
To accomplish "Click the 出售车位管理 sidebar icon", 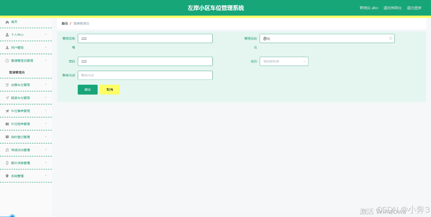I will (7, 85).
